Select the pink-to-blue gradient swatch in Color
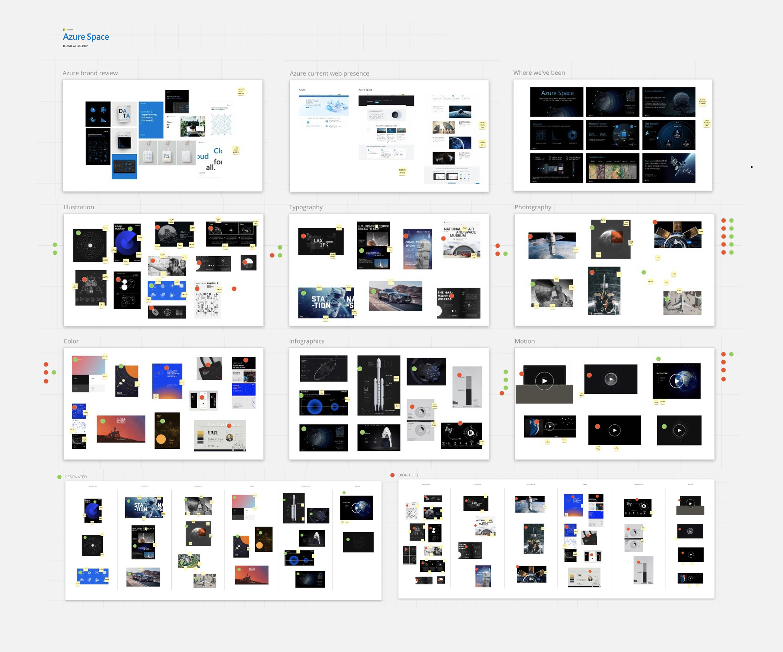Image resolution: width=783 pixels, height=652 pixels. tap(89, 365)
